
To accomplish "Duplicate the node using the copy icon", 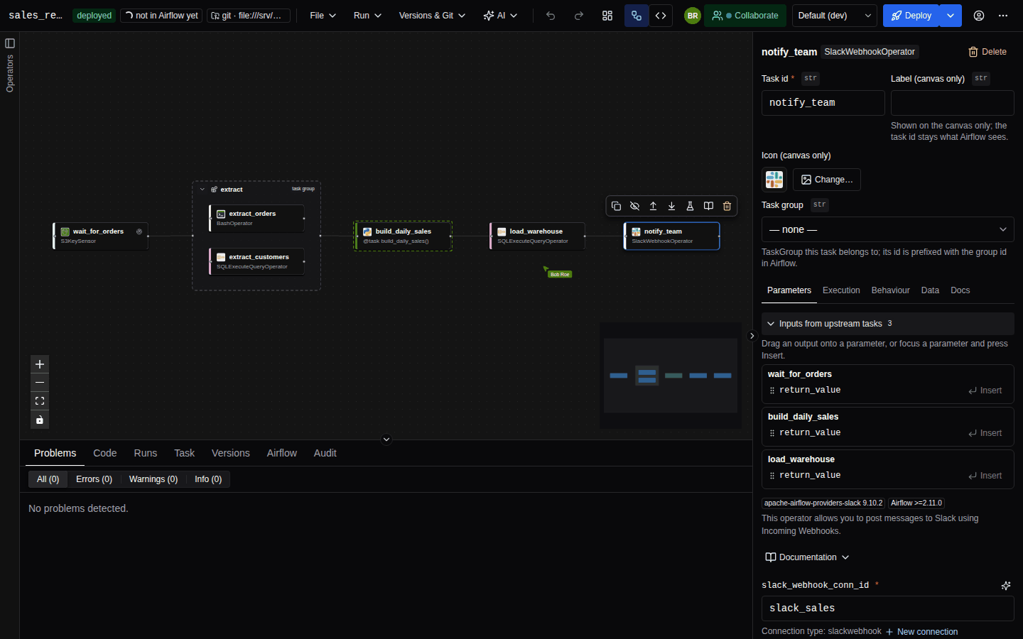I will click(x=616, y=206).
